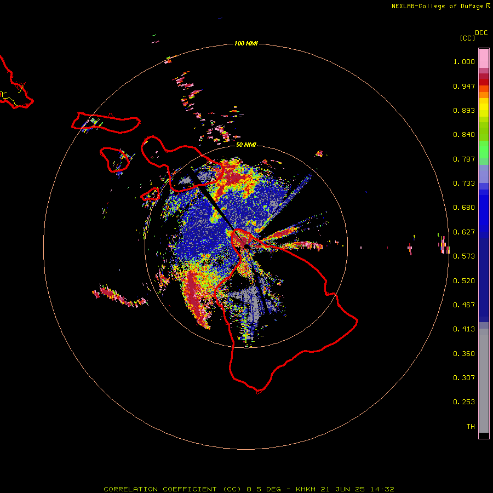Click the DCC label above the color scale
Viewport: 493px width, 493px height.
pyautogui.click(x=481, y=33)
